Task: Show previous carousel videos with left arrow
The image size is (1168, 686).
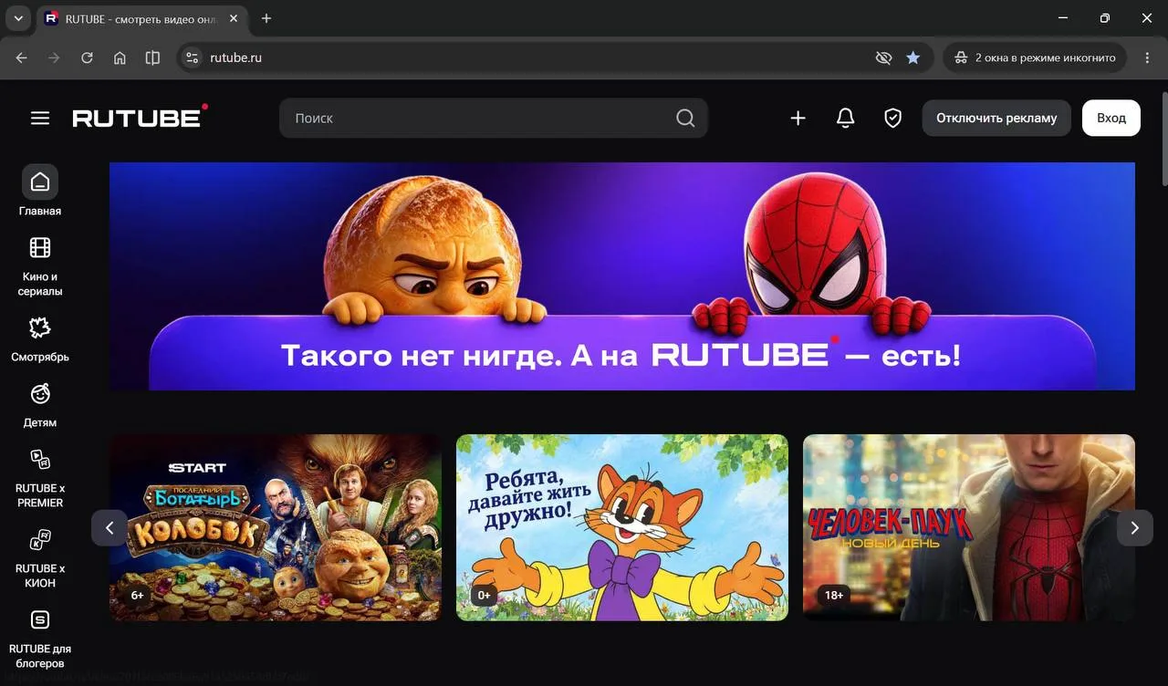Action: click(x=109, y=527)
